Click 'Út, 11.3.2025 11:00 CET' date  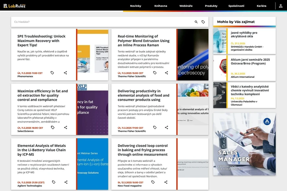point(30,73)
